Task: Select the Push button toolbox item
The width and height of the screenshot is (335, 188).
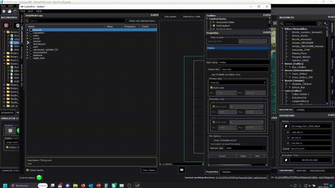Action: [223, 26]
